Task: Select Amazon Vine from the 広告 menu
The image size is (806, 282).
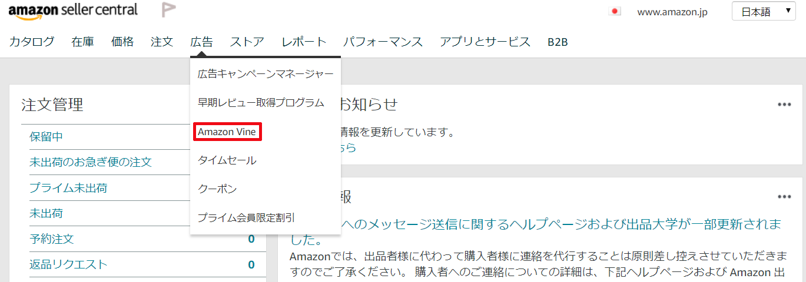Action: (227, 132)
